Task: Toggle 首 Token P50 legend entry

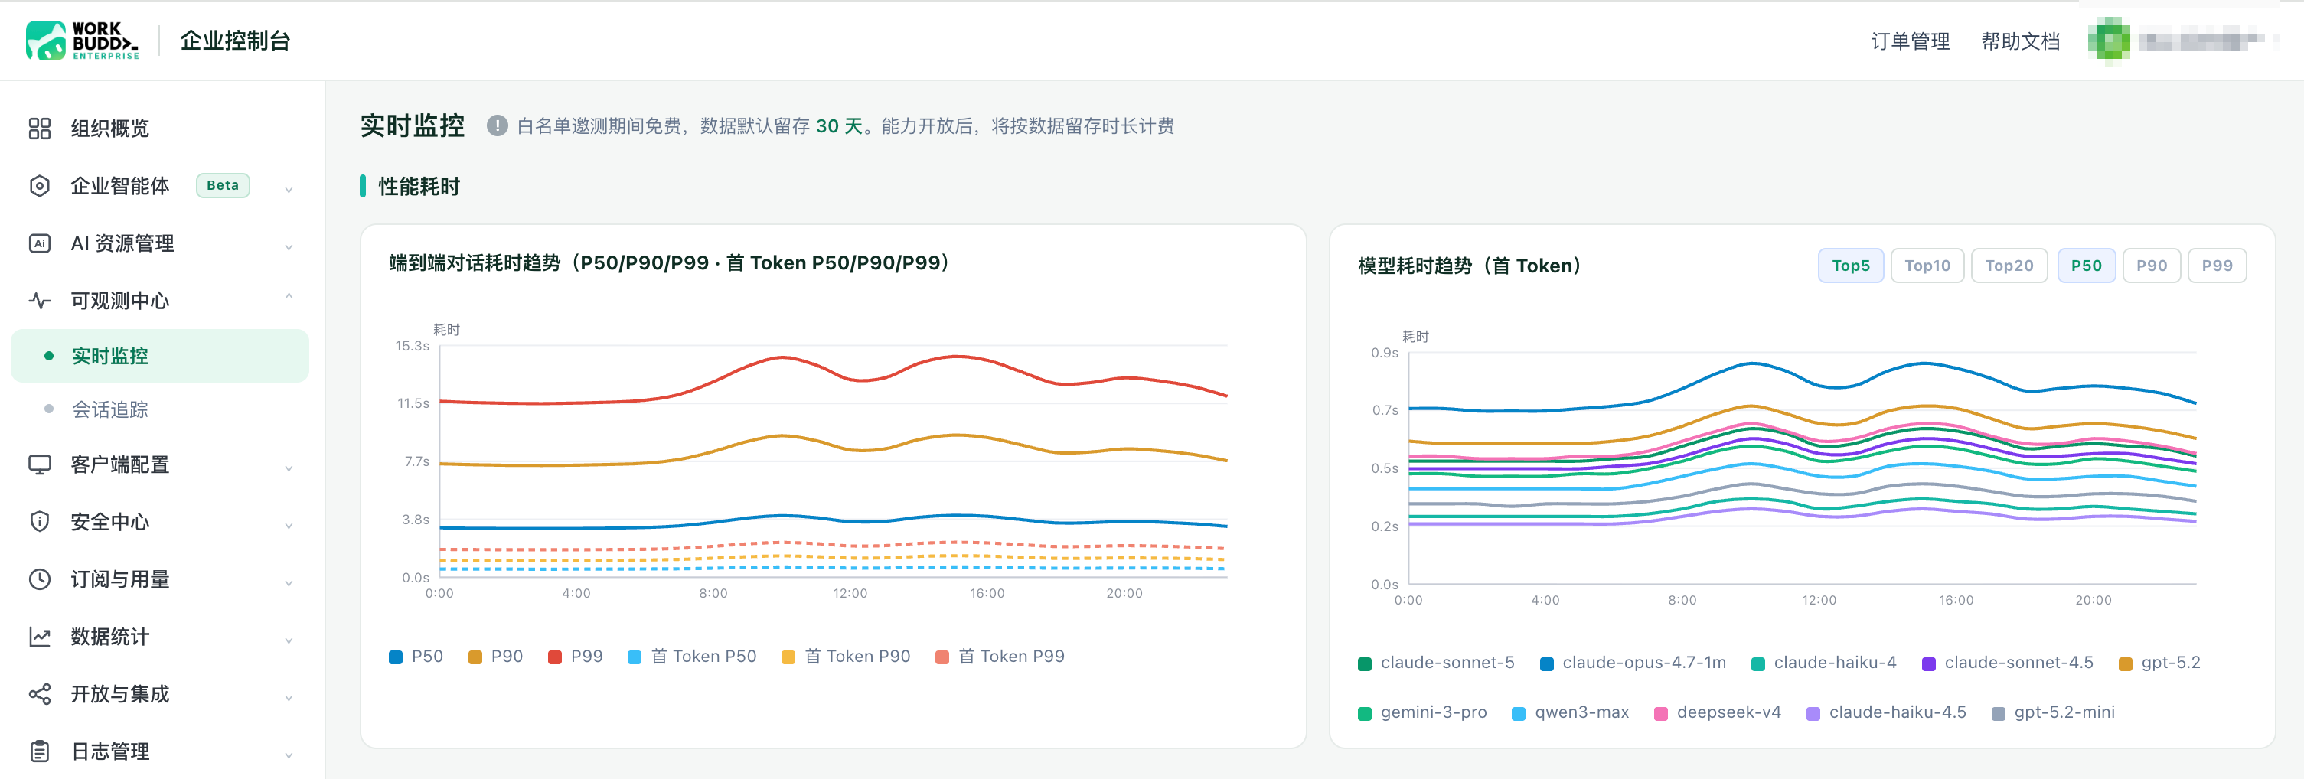Action: pyautogui.click(x=692, y=657)
